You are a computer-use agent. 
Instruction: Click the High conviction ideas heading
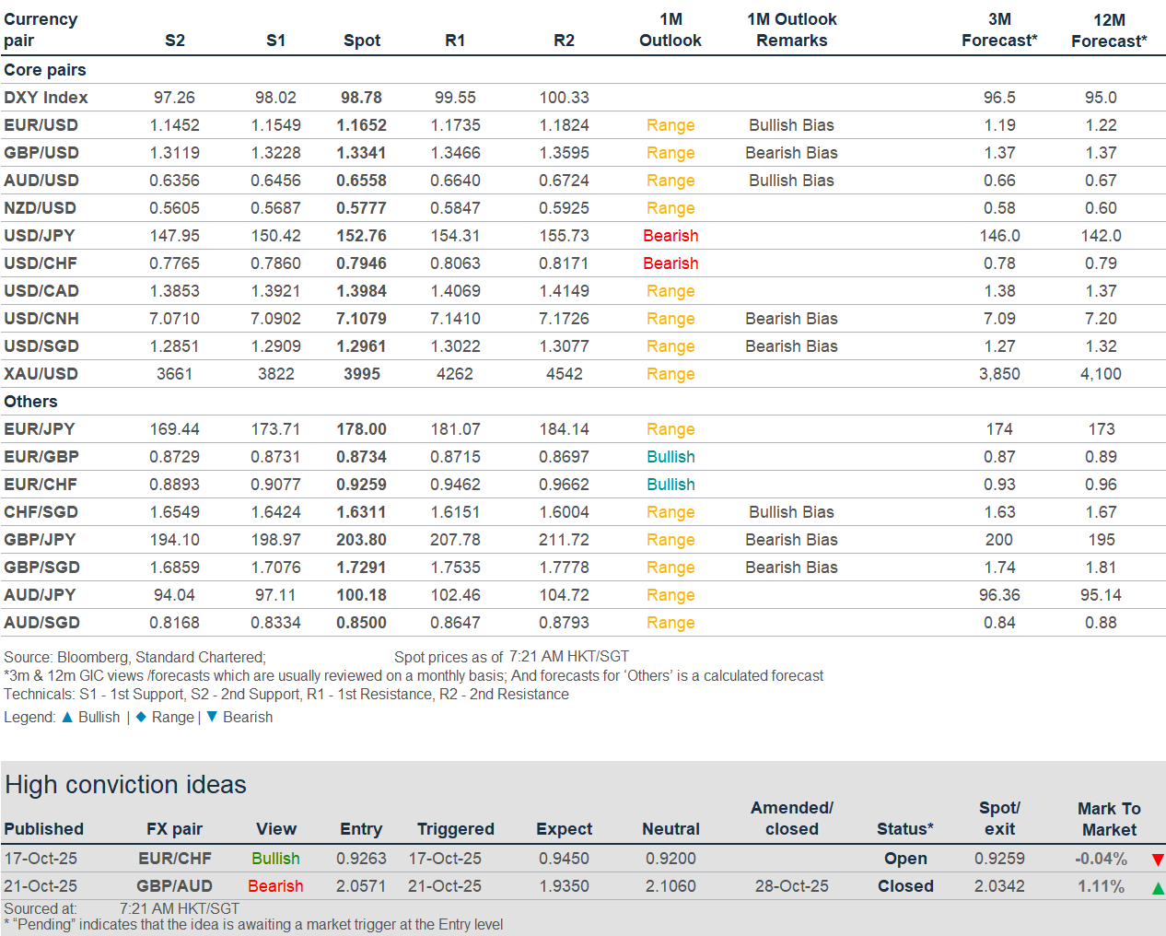click(125, 785)
